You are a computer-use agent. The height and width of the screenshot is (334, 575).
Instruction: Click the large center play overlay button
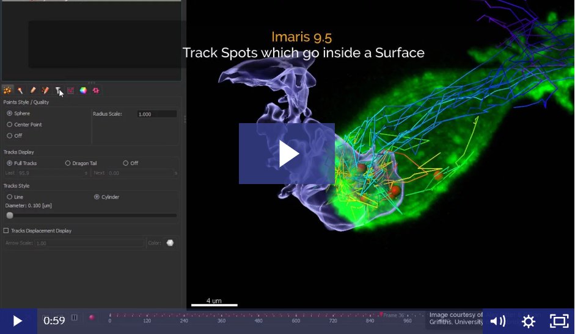tap(287, 154)
